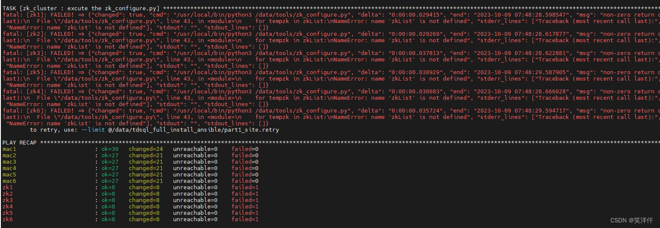
Task: Click the PLAY RECAP heading
Action: click(19, 142)
